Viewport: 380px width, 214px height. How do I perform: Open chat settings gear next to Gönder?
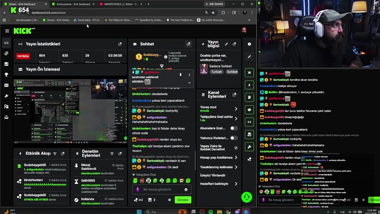pos(170,200)
